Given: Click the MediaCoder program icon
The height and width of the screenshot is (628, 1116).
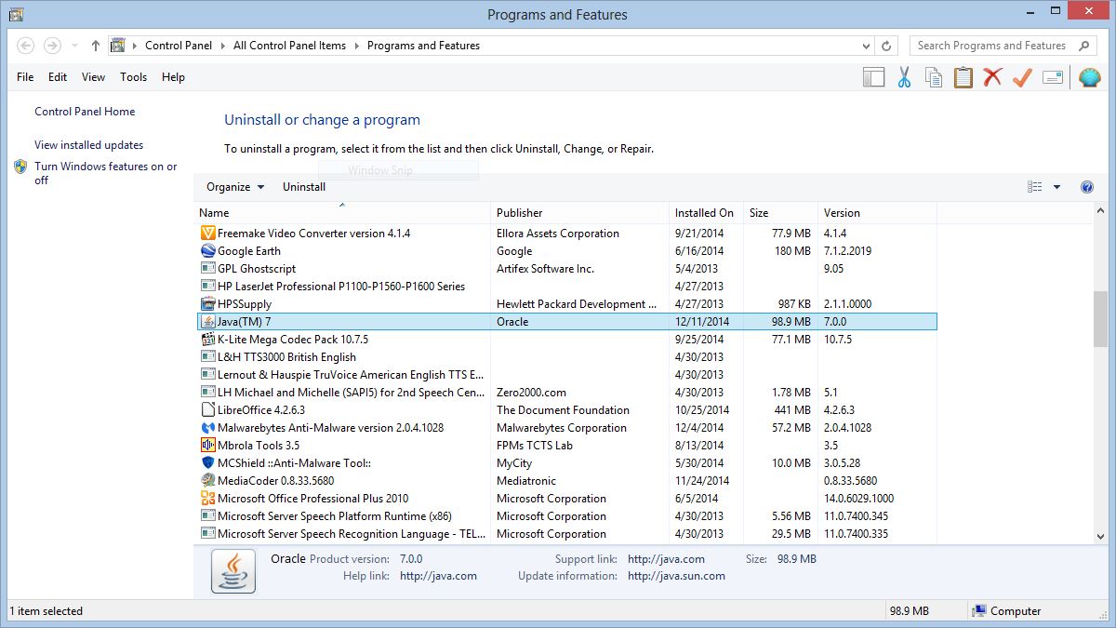Looking at the screenshot, I should 208,481.
